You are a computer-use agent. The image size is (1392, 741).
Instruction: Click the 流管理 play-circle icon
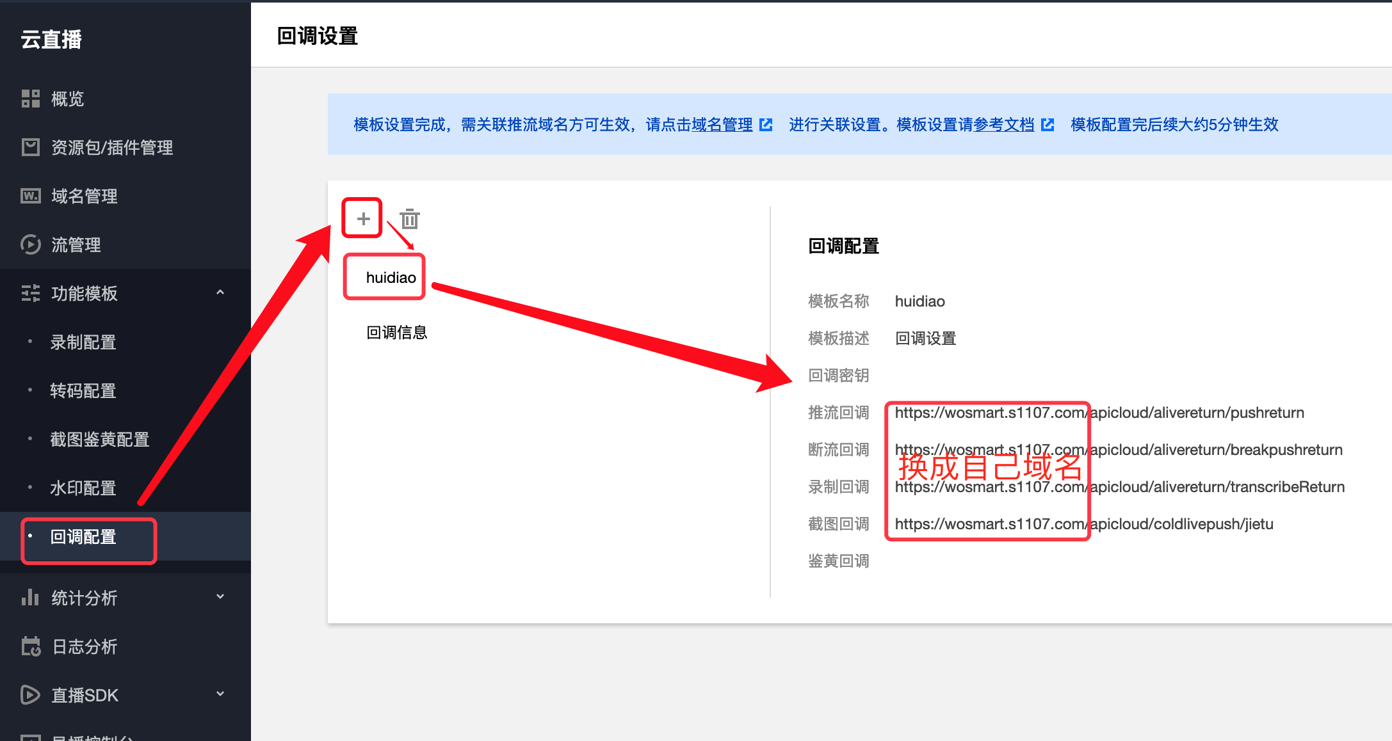(x=30, y=244)
